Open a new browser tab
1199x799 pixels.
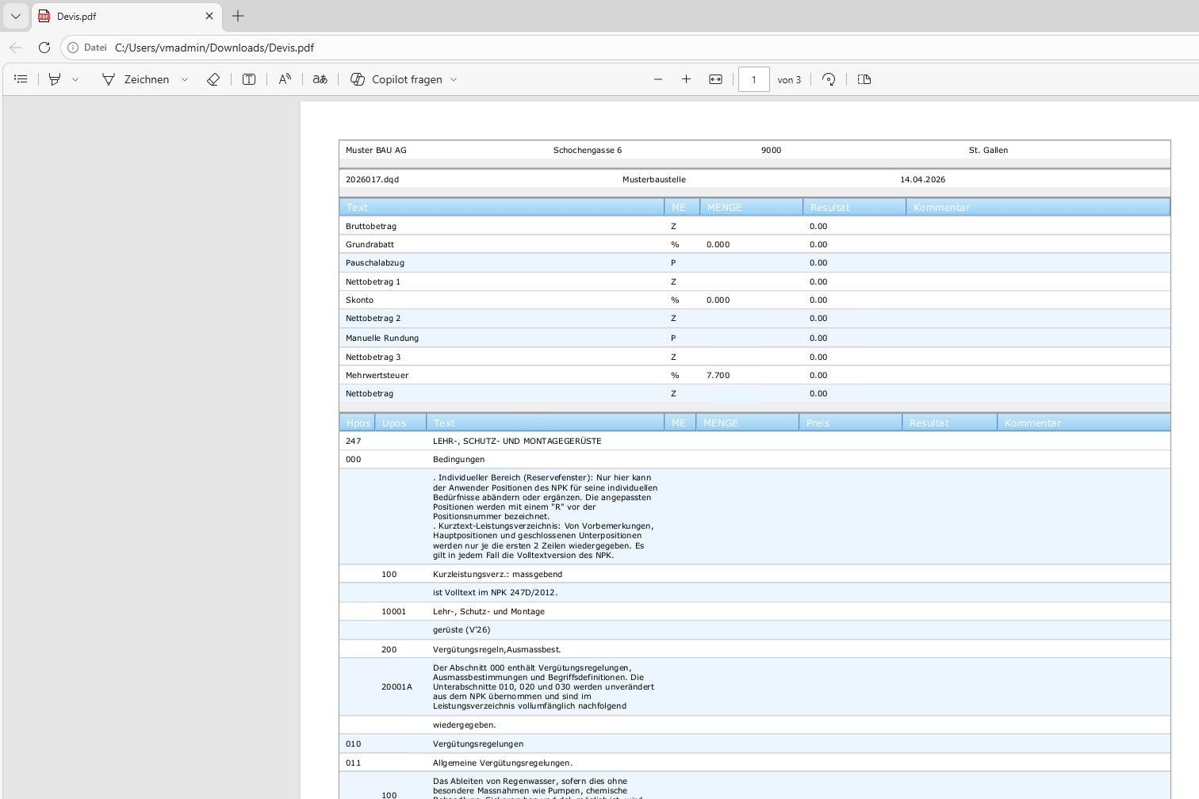pos(238,16)
